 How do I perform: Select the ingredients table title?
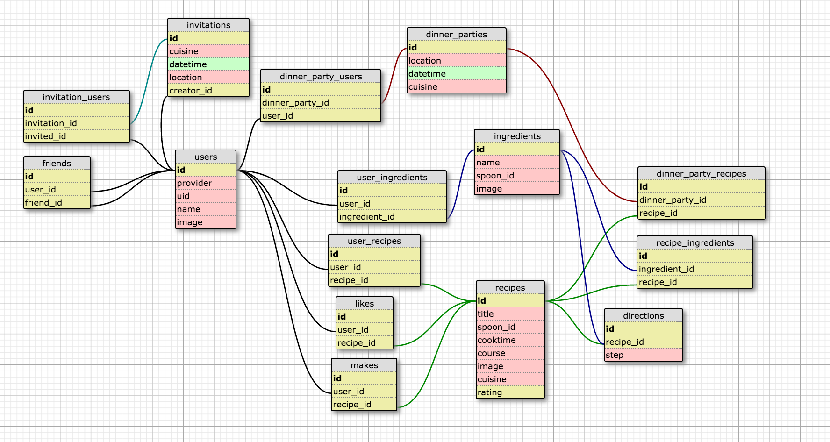coord(517,136)
